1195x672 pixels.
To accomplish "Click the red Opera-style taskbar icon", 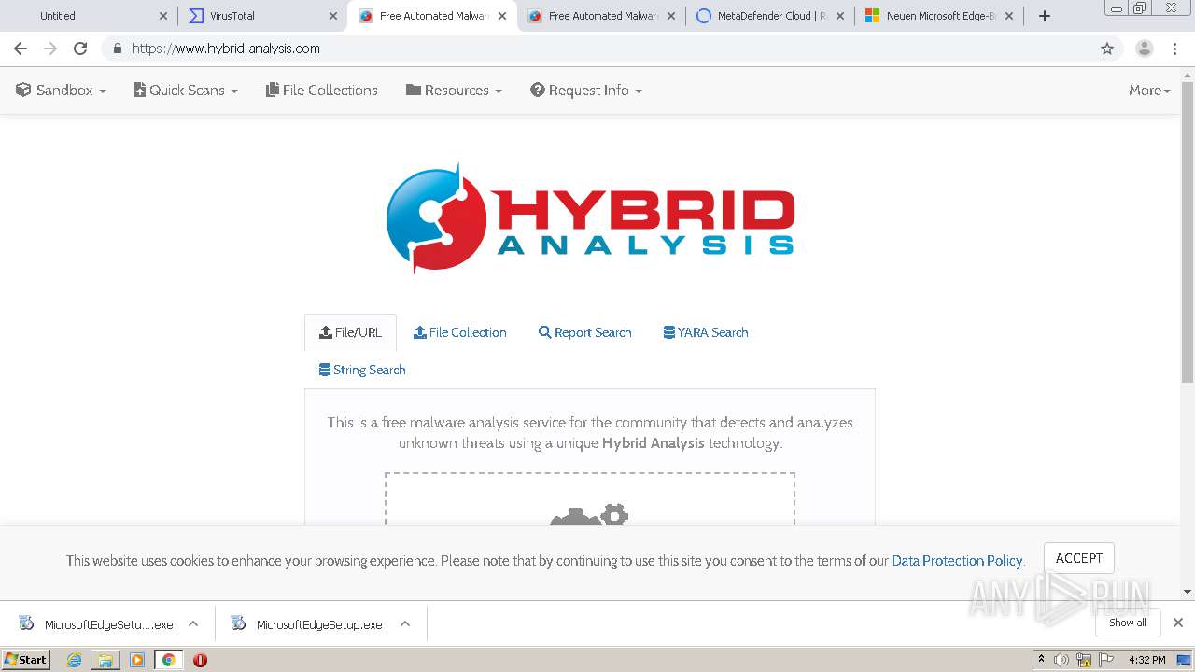I will pos(200,660).
